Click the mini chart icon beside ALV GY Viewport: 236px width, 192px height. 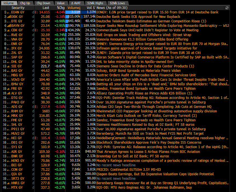(9, 93)
